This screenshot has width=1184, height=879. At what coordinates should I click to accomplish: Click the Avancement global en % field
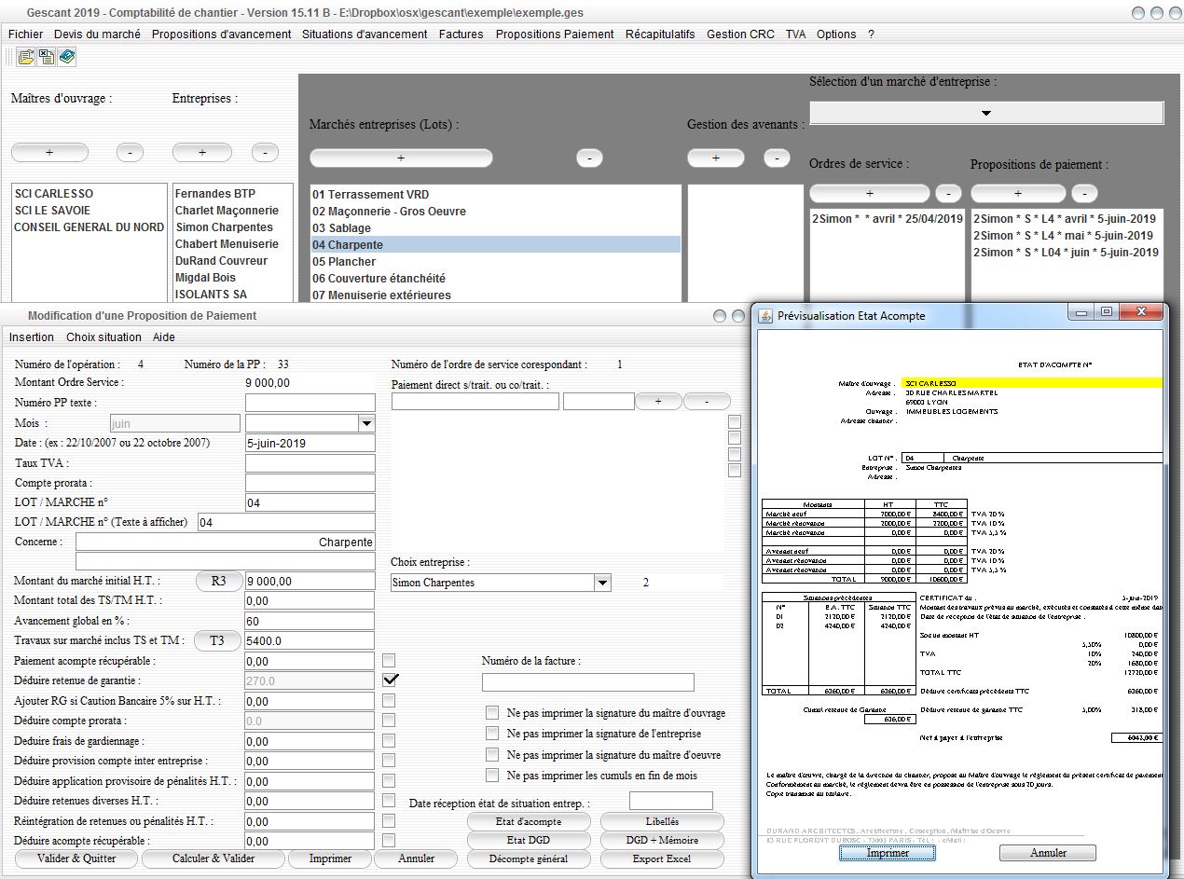pos(310,621)
